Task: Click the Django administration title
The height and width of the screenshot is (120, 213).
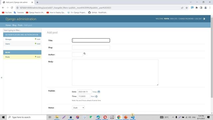Action: click(x=21, y=19)
